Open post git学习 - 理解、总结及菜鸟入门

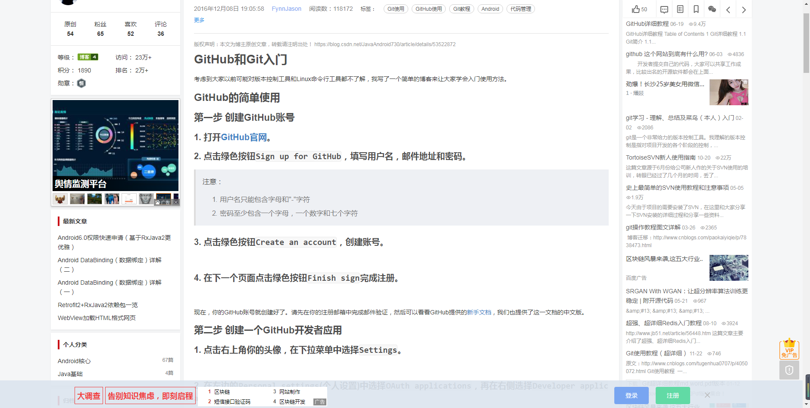click(680, 118)
